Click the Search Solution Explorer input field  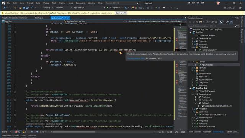coord(211,26)
